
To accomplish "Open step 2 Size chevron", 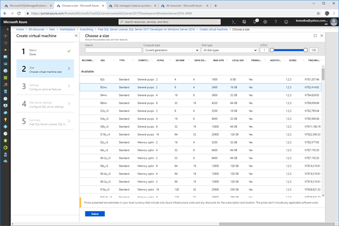I will click(69, 68).
